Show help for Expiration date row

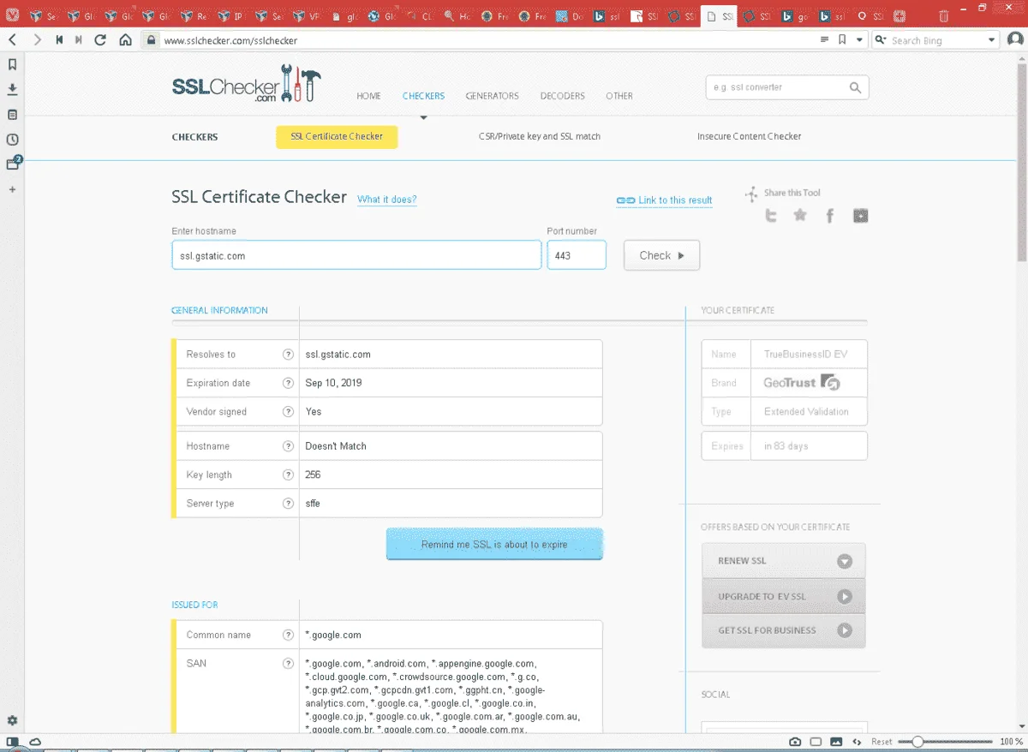pos(288,383)
